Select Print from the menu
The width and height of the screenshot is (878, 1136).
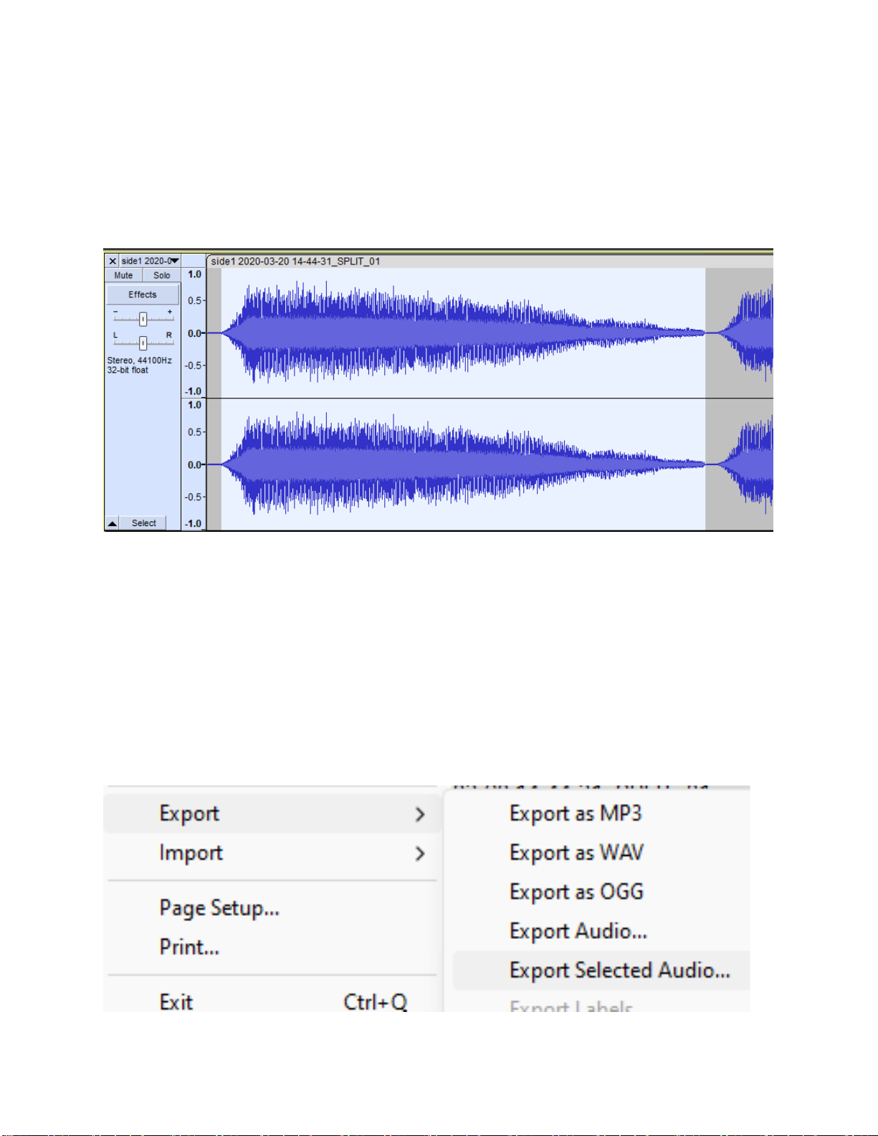tap(189, 947)
